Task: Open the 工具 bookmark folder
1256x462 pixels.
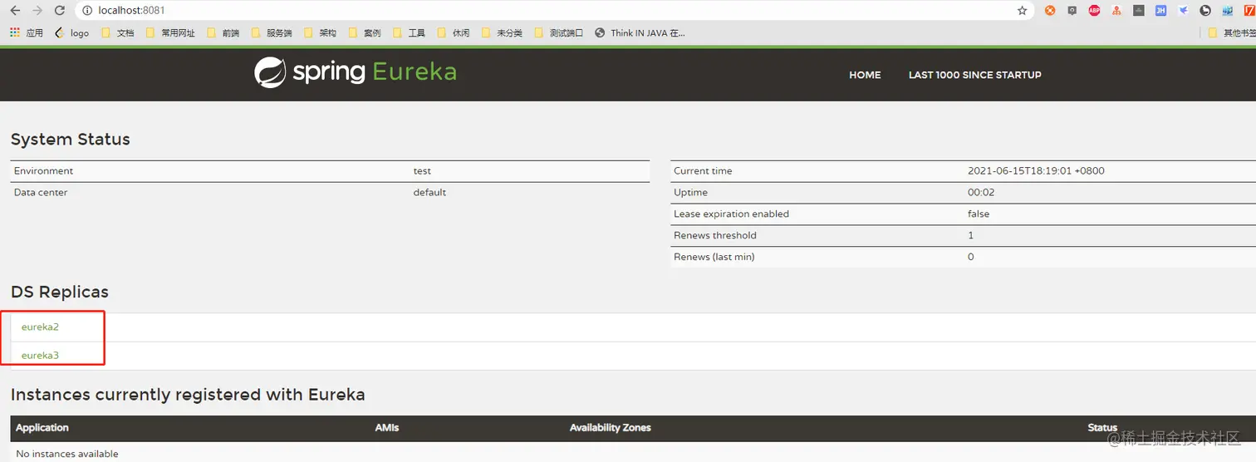Action: click(x=409, y=33)
